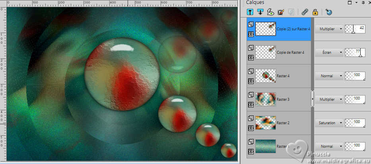Click layer type icon of Raster 2
This screenshot has height=164, width=371.
click(251, 118)
